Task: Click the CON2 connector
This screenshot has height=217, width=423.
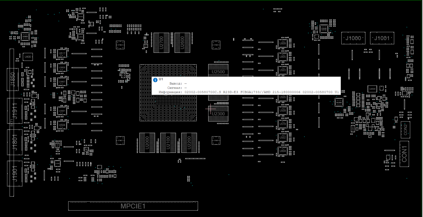Action: pos(405,130)
